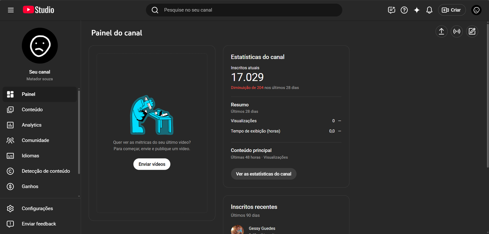489x234 pixels.
Task: Open the hamburger navigation menu
Action: coord(11,10)
